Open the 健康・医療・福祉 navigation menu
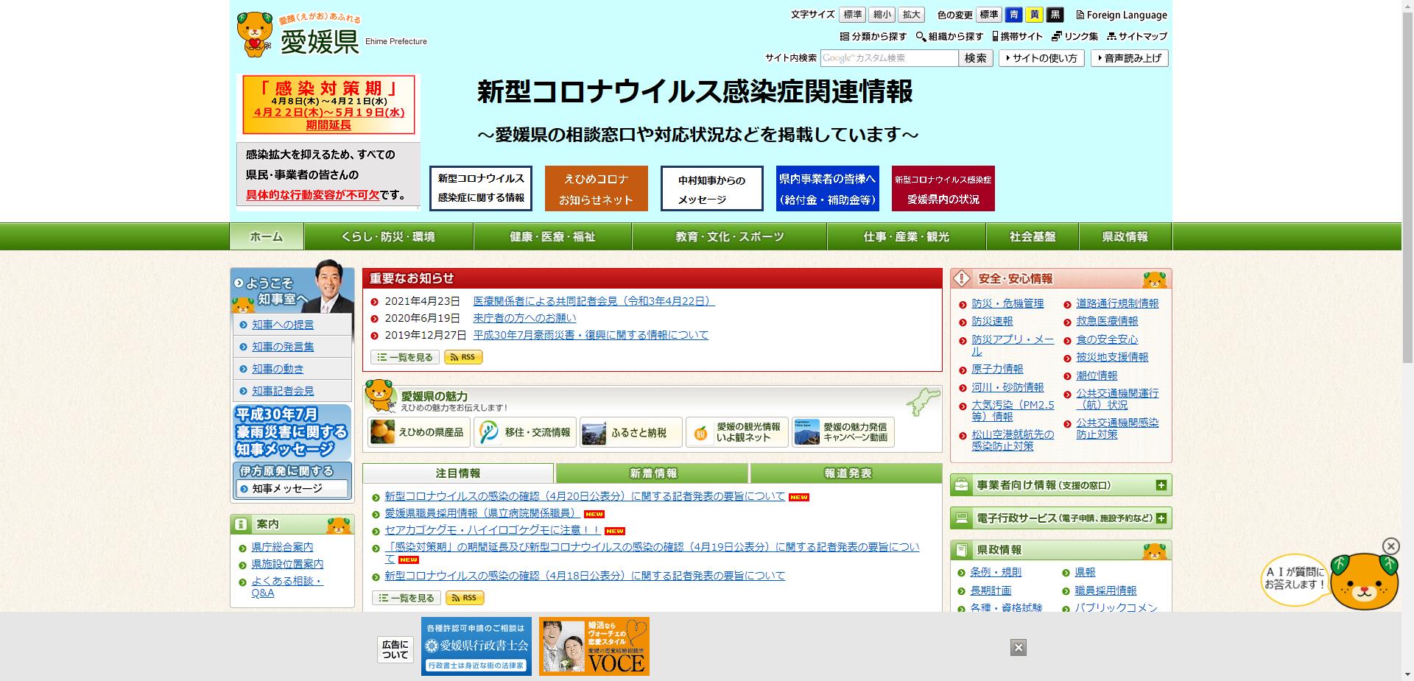The height and width of the screenshot is (681, 1414). [x=552, y=237]
